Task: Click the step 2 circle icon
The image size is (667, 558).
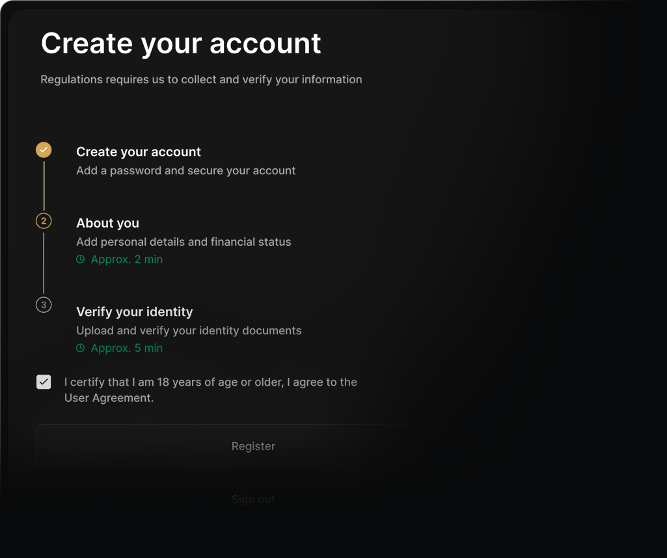Action: click(x=44, y=221)
